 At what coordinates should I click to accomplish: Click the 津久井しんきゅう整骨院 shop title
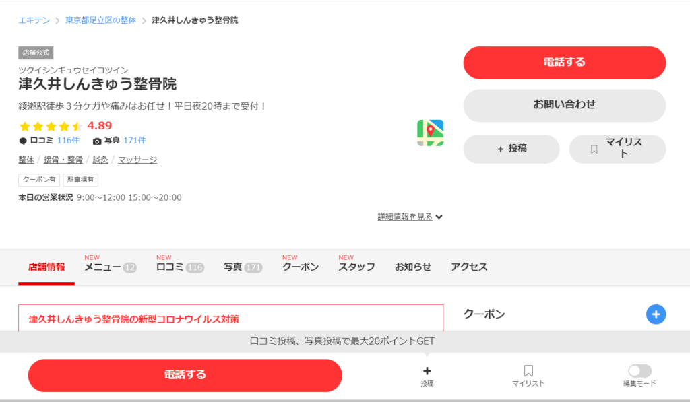click(x=97, y=84)
